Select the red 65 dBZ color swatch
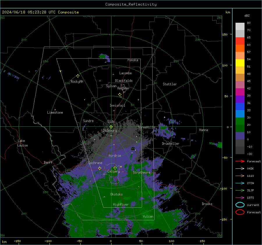The height and width of the screenshot is (245, 262). (240, 41)
